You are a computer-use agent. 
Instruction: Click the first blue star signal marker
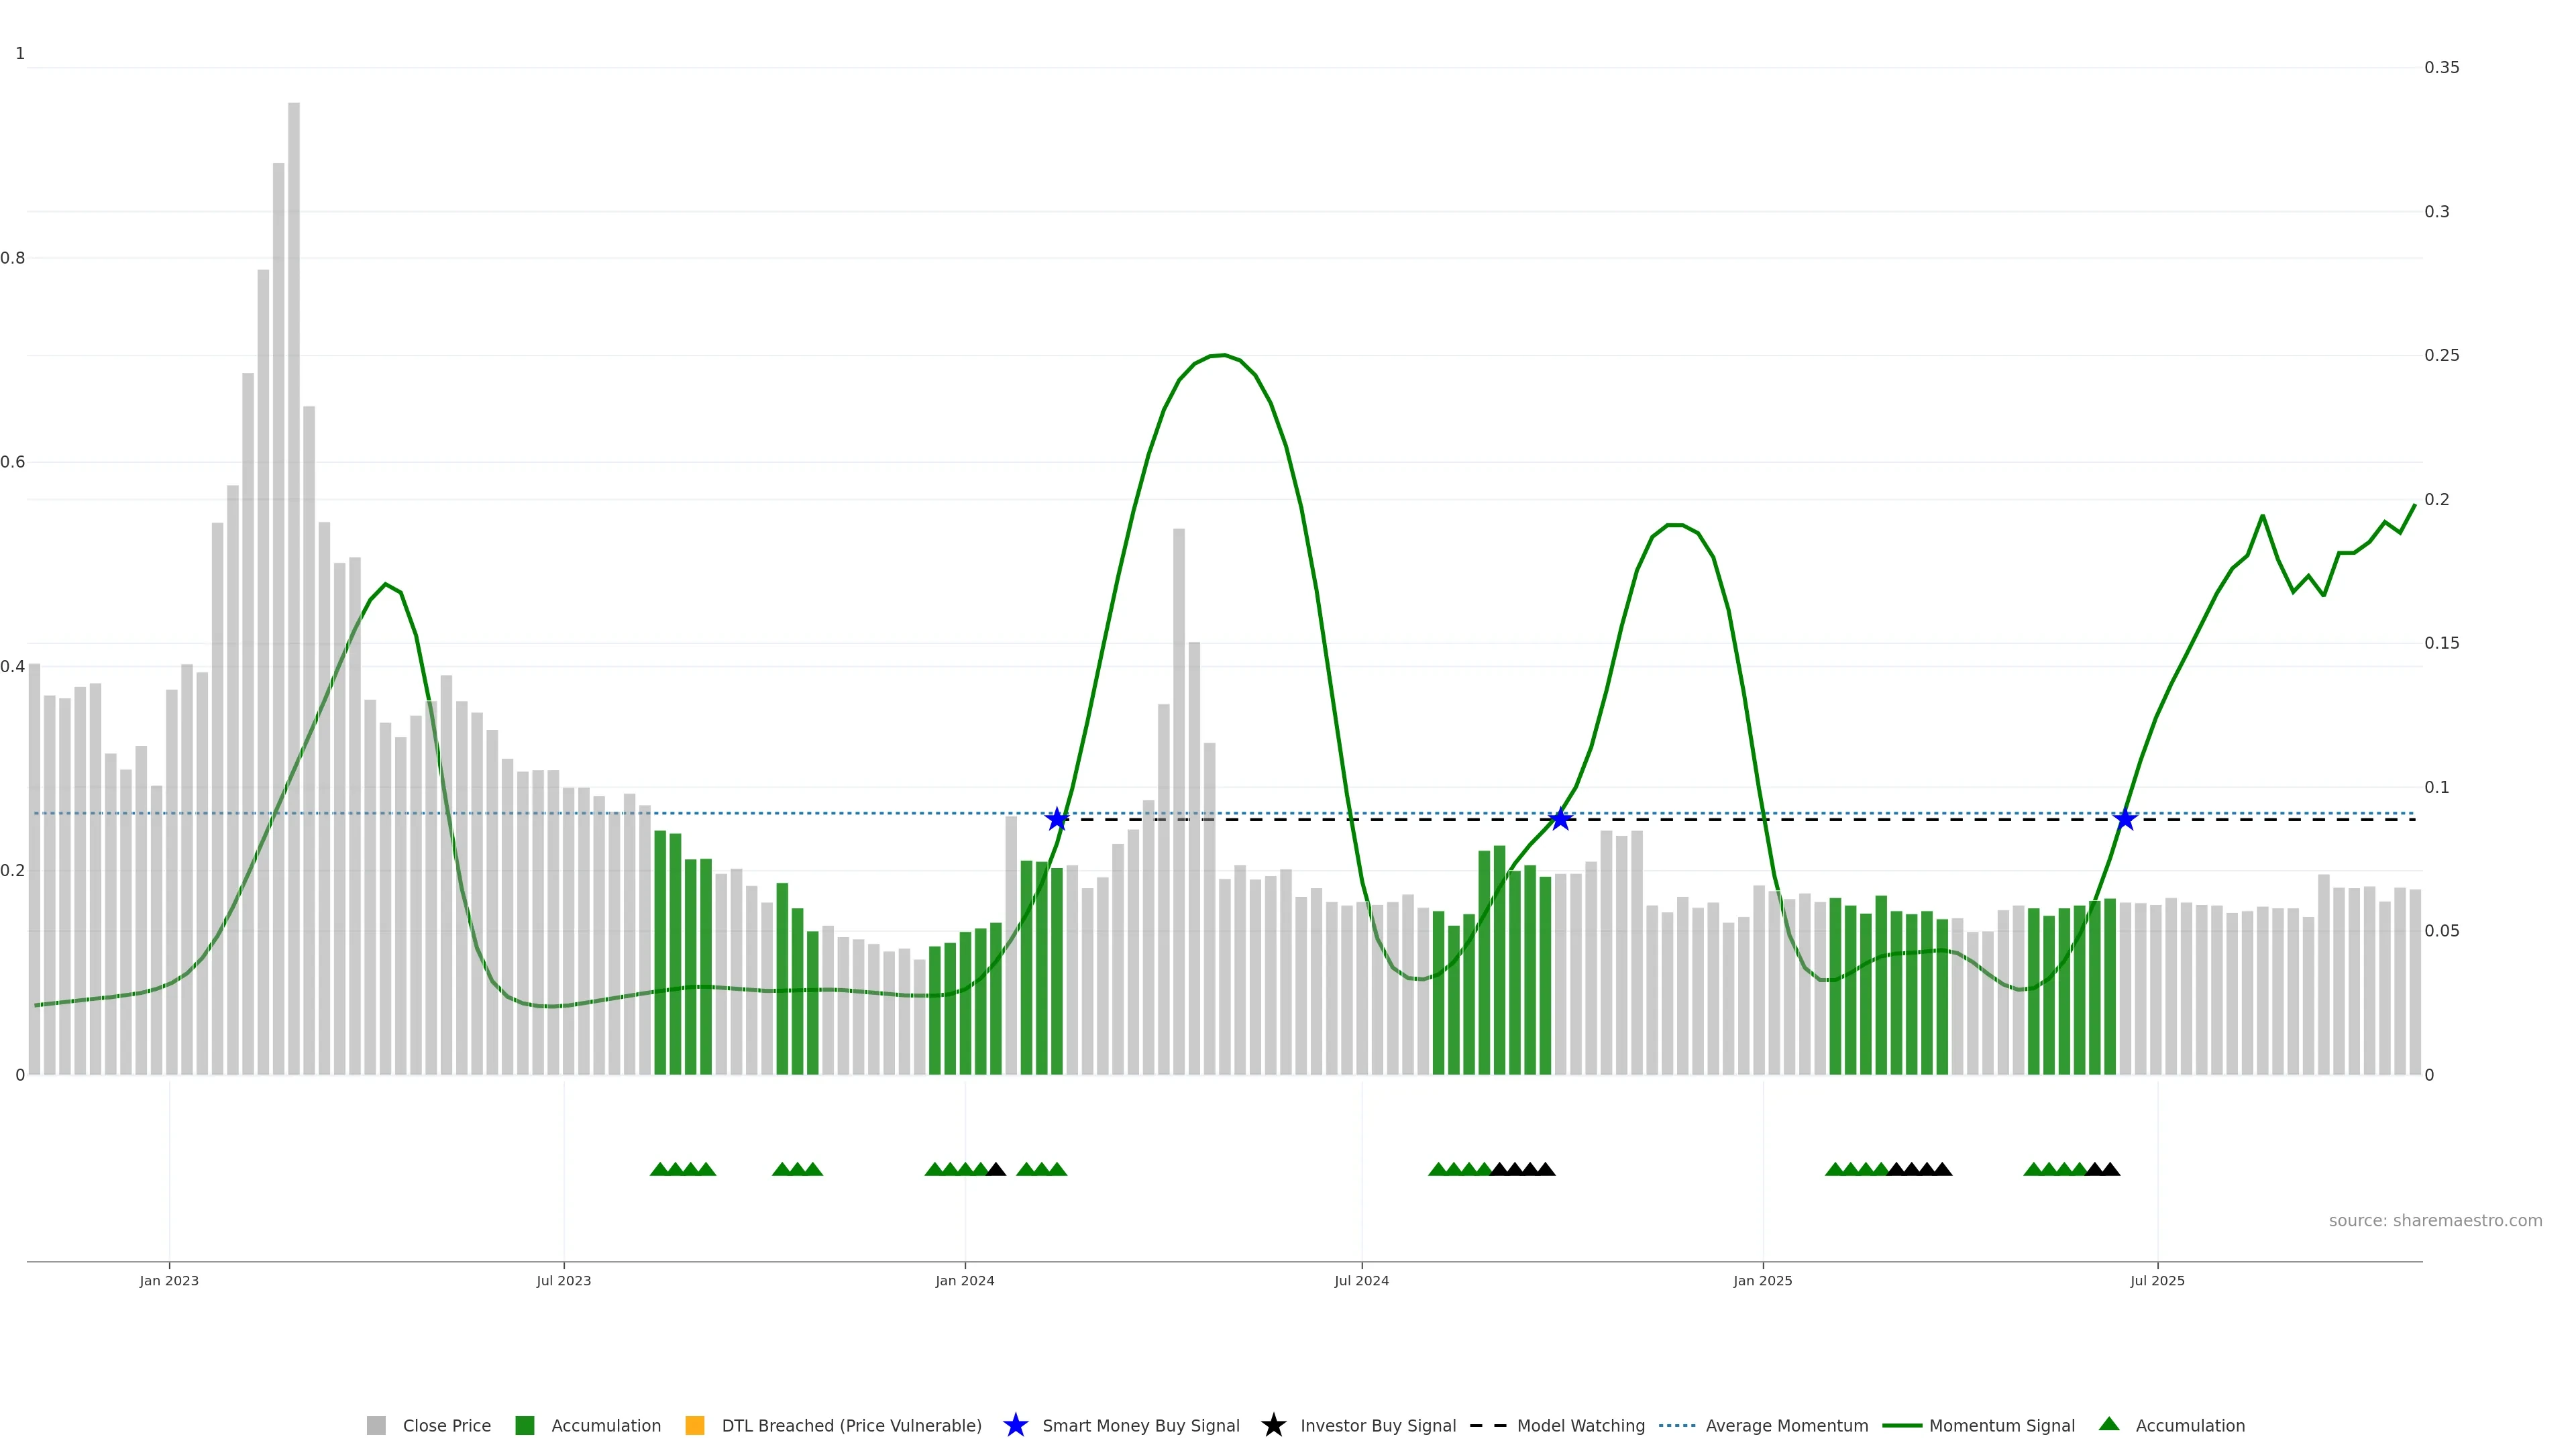(1057, 819)
